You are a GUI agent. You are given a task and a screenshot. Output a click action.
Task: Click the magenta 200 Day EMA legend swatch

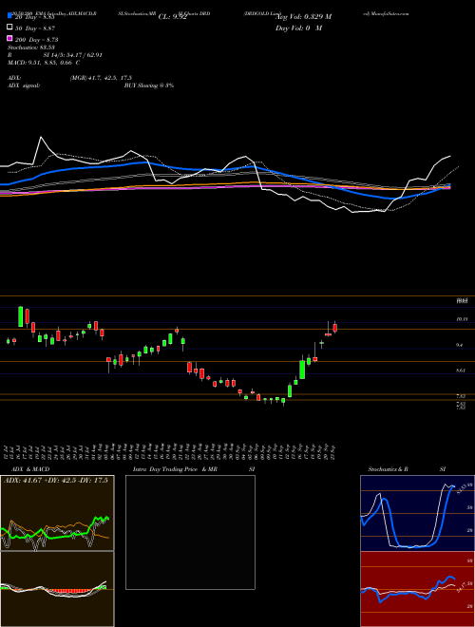pos(10,39)
